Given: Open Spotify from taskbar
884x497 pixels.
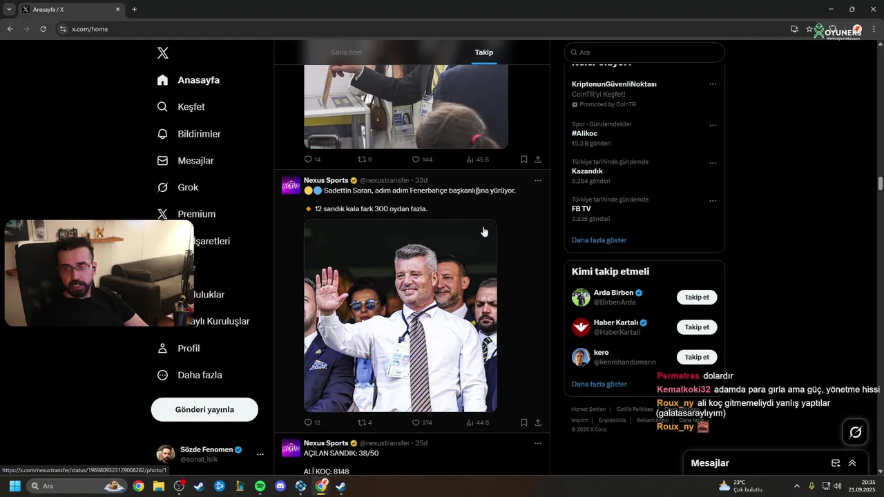Looking at the screenshot, I should click(x=260, y=486).
